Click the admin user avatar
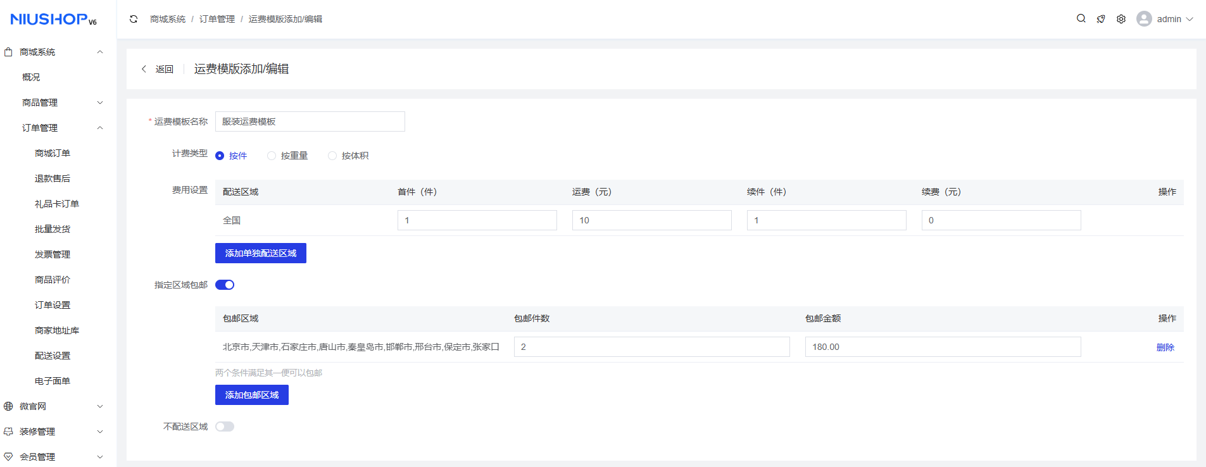Screen dimensions: 1206x467 pyautogui.click(x=1144, y=19)
